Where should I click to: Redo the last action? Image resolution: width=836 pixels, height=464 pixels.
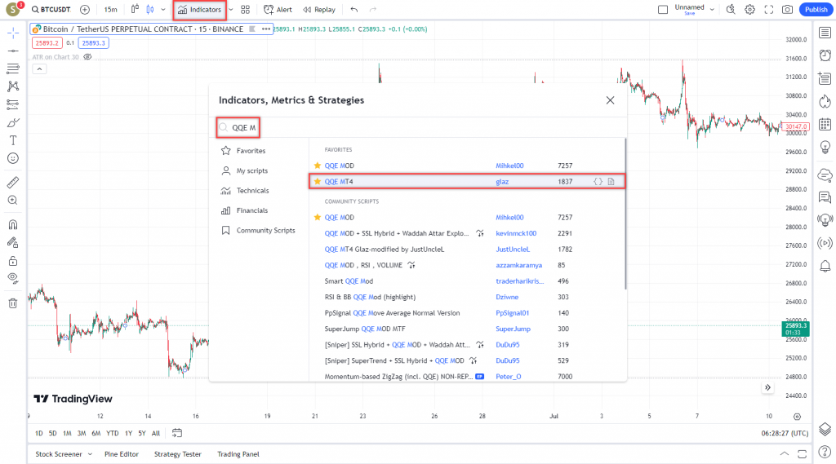(x=373, y=10)
